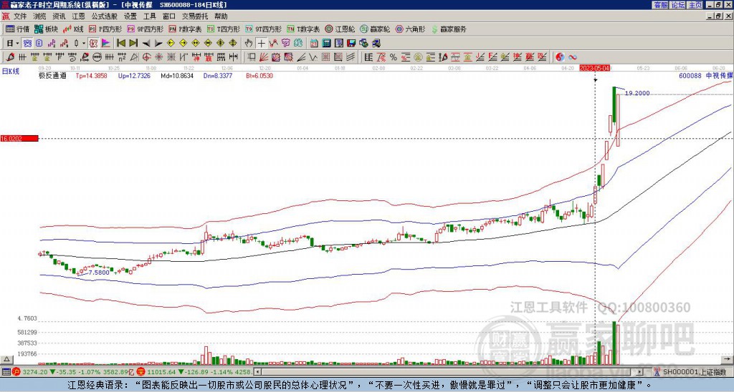The image size is (734, 392).
Task: Click the colored flag icon
Action: (106, 43)
